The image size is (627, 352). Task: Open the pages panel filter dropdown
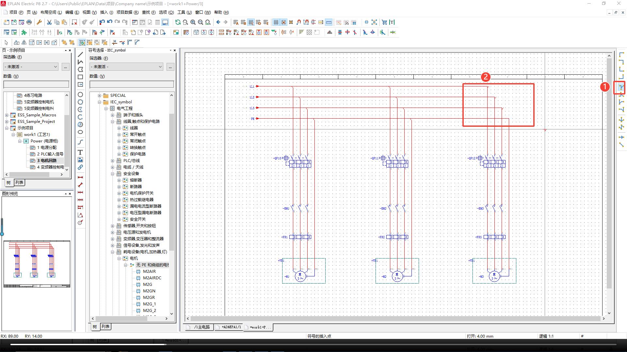click(31, 66)
